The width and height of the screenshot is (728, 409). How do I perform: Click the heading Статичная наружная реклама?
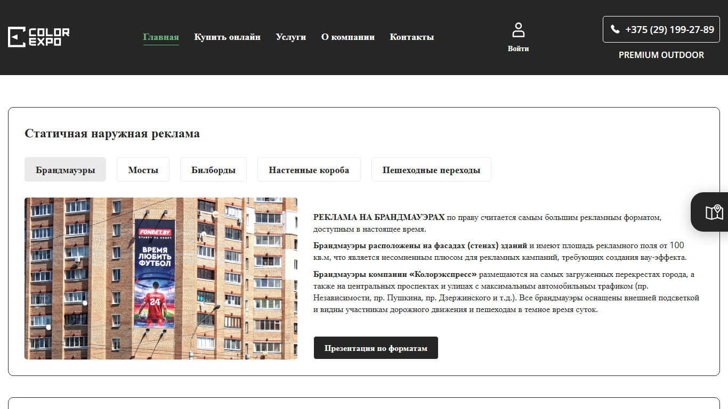point(112,133)
